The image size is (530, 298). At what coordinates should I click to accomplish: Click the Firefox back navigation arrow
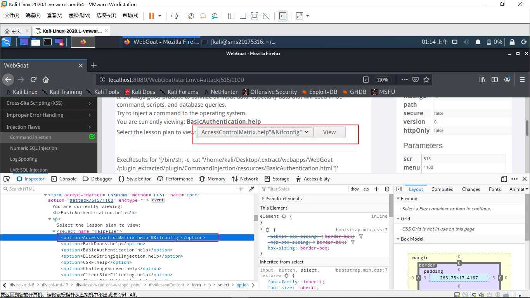(8, 80)
